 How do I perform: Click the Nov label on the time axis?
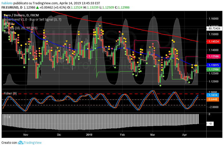tap(26, 135)
